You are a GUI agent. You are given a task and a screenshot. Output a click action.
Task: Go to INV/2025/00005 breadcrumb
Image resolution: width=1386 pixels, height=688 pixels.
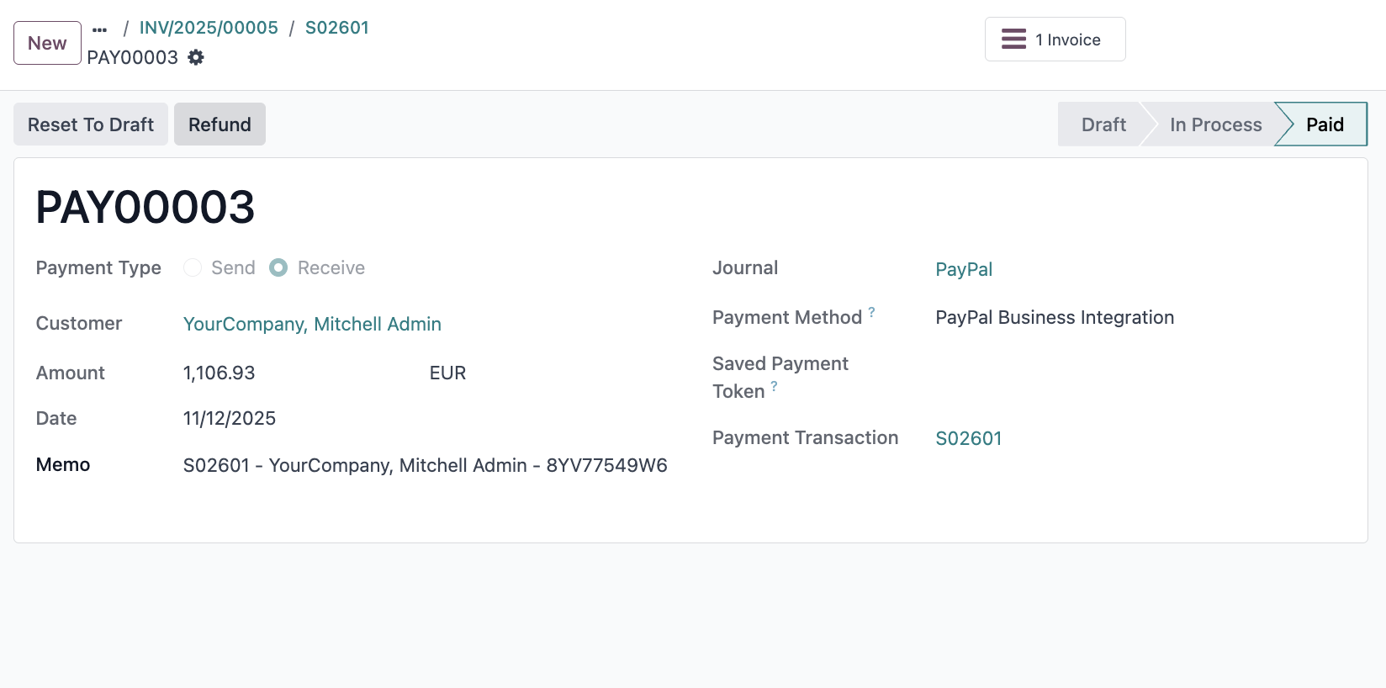pos(209,28)
